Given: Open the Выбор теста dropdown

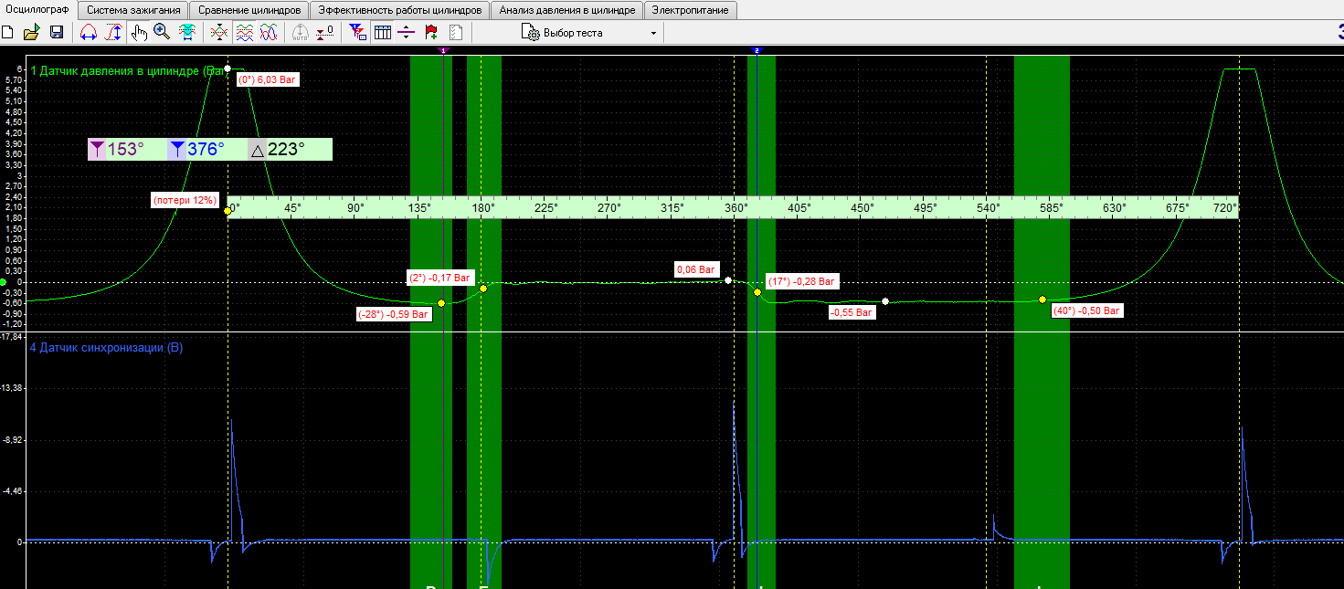Looking at the screenshot, I should 589,33.
